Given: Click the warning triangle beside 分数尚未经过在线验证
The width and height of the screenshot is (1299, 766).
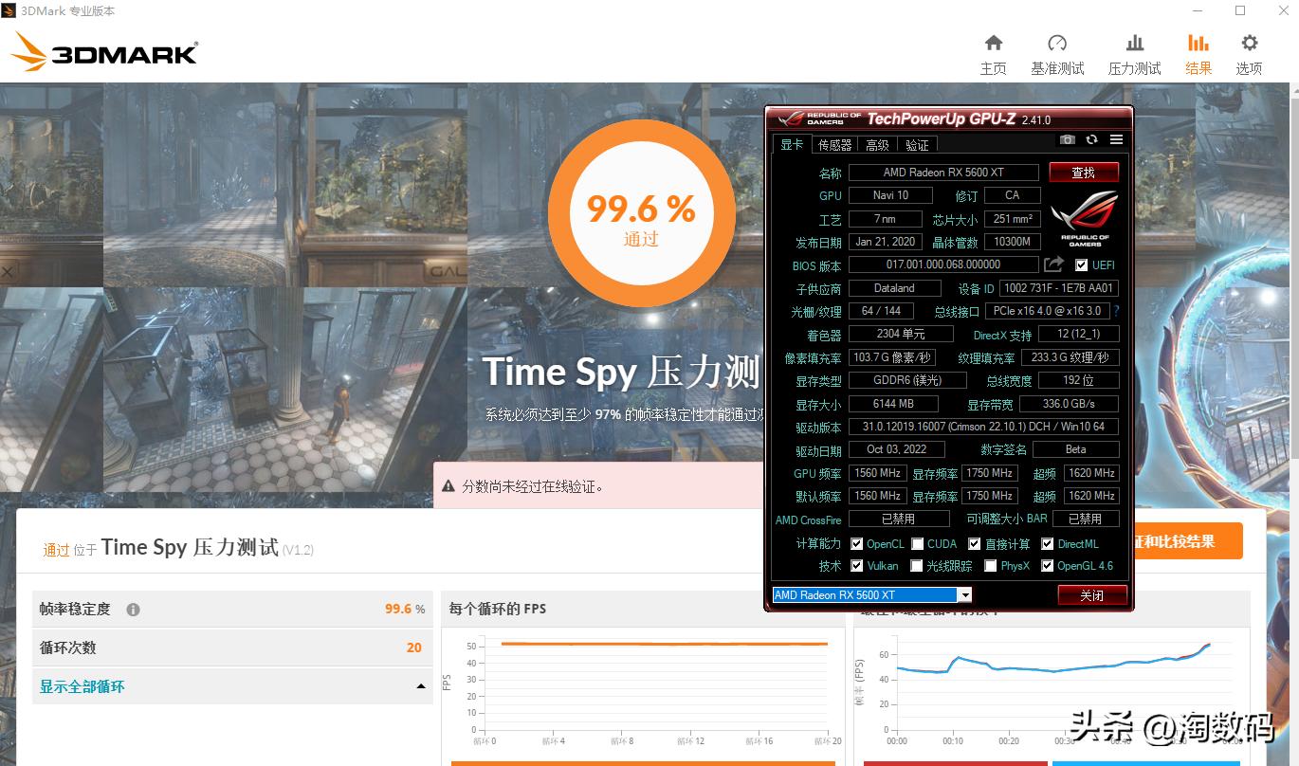Looking at the screenshot, I should tap(449, 486).
